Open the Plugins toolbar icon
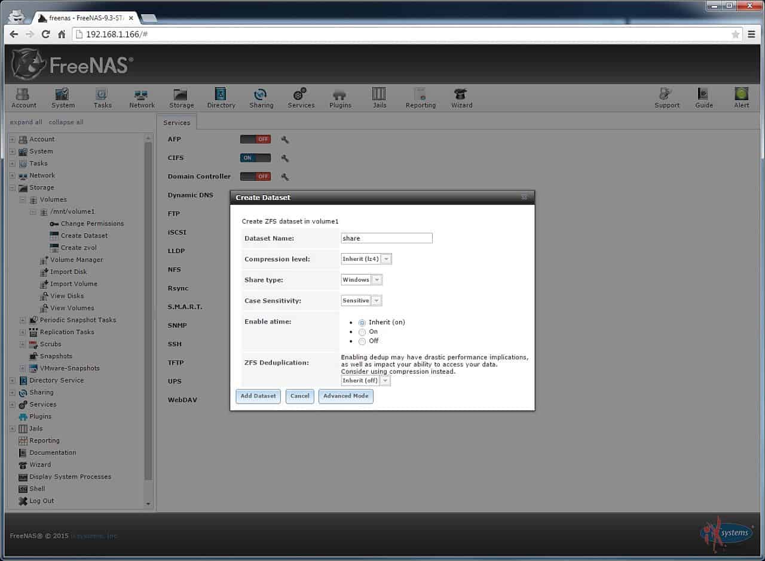 340,98
